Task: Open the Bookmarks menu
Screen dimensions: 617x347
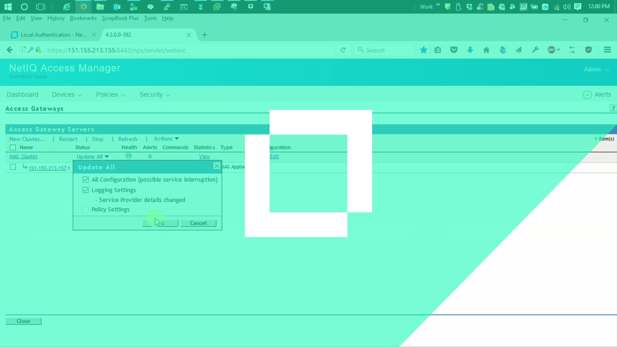Action: point(83,18)
